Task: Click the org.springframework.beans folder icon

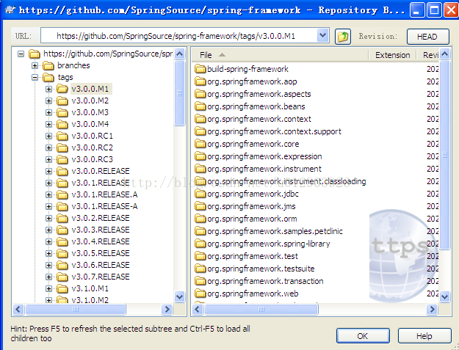Action: point(200,106)
